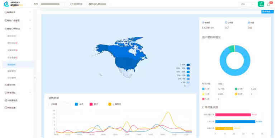The width and height of the screenshot is (276, 140).
Task: Click the sidebar menu icon below the submenu list
Action: [6, 85]
